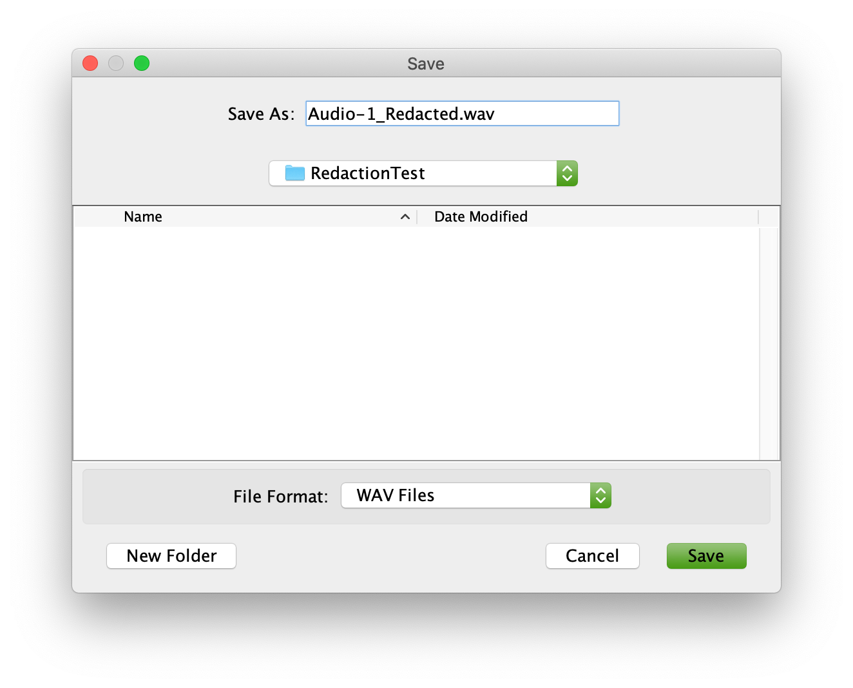The image size is (853, 688).
Task: Click the blue folder icon beside RedactionTest
Action: click(x=294, y=173)
